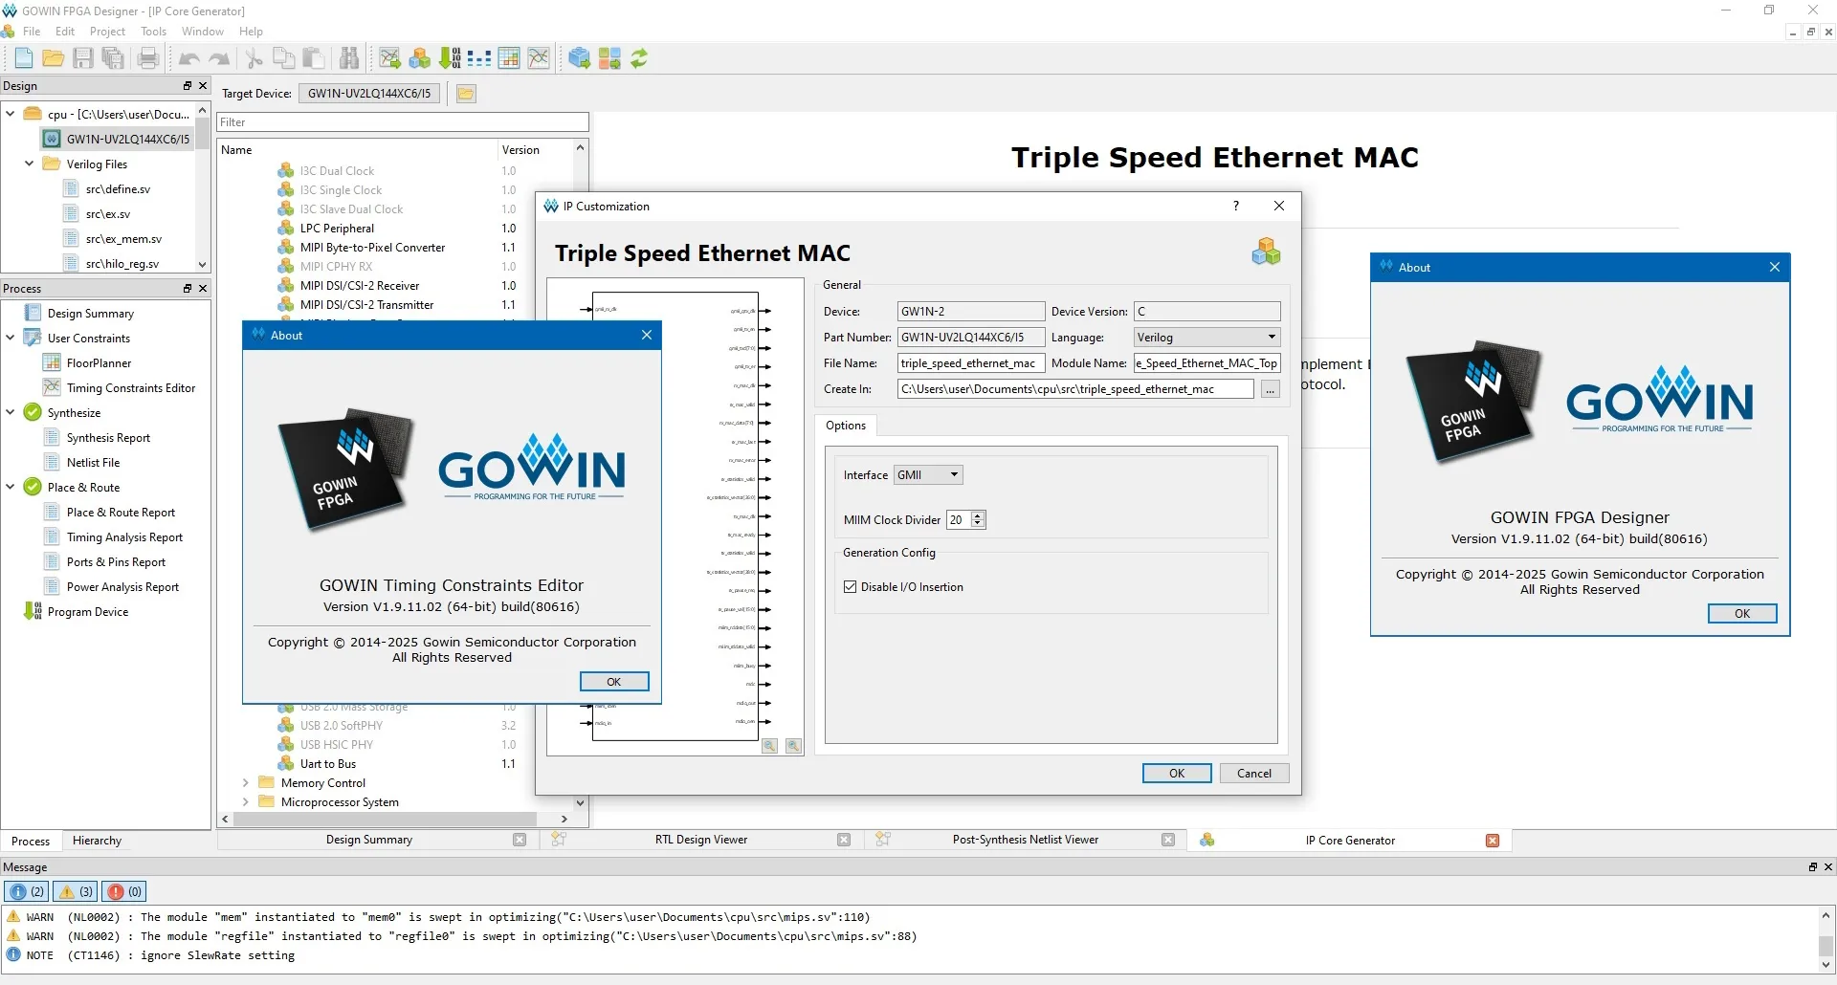This screenshot has height=985, width=1837.
Task: Click zoom-in magnifier under IP port diagram
Action: pyautogui.click(x=769, y=746)
